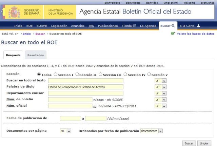This screenshot has height=148, width=217.
Task: Open the Tienda shopping cart icon
Action: point(134,26)
